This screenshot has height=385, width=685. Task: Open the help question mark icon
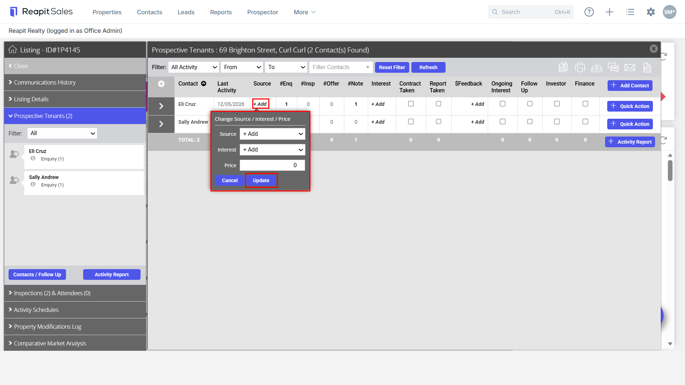tap(589, 12)
